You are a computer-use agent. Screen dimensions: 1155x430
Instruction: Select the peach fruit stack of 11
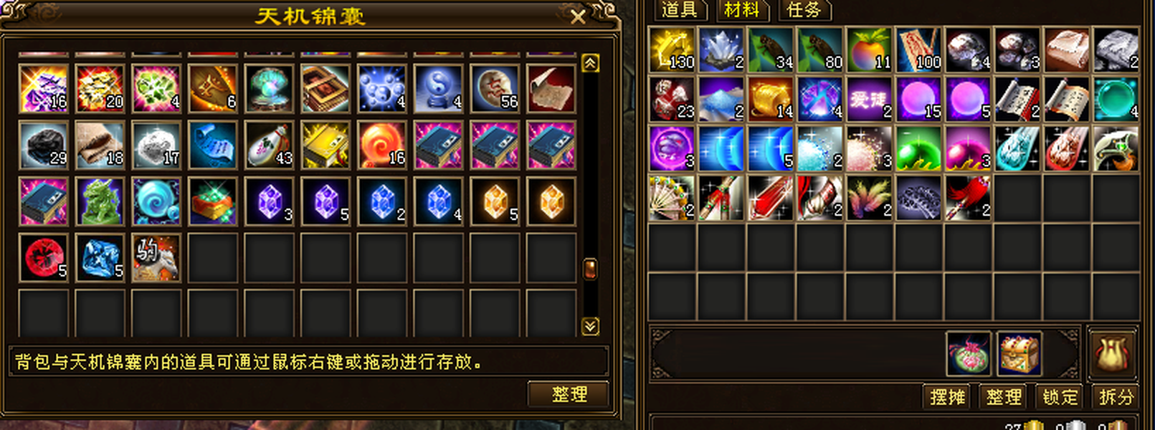870,50
